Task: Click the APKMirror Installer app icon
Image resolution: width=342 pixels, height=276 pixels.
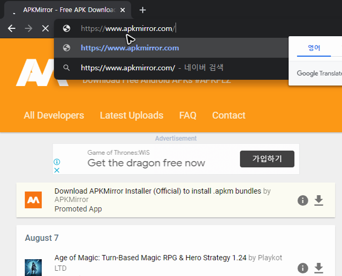Action: click(x=33, y=200)
